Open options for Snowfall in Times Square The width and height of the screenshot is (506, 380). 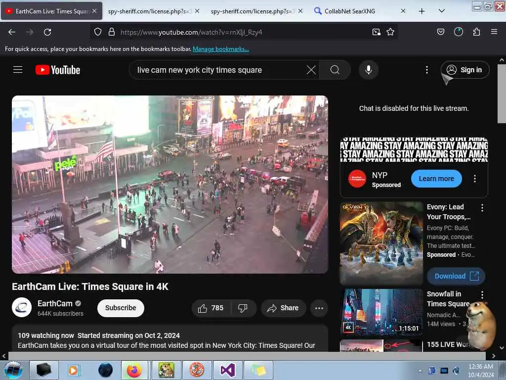point(482,295)
